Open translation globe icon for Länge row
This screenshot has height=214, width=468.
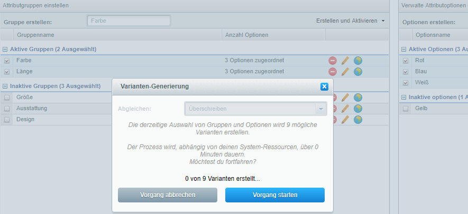pyautogui.click(x=358, y=72)
